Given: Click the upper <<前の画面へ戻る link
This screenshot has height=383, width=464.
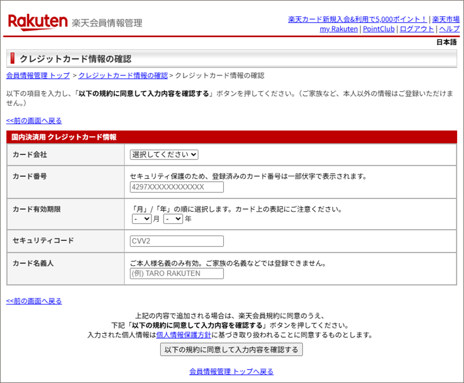Looking at the screenshot, I should click(x=34, y=121).
